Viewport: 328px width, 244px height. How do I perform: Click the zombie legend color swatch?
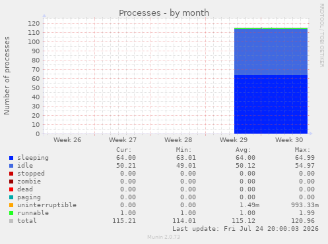tap(11, 182)
